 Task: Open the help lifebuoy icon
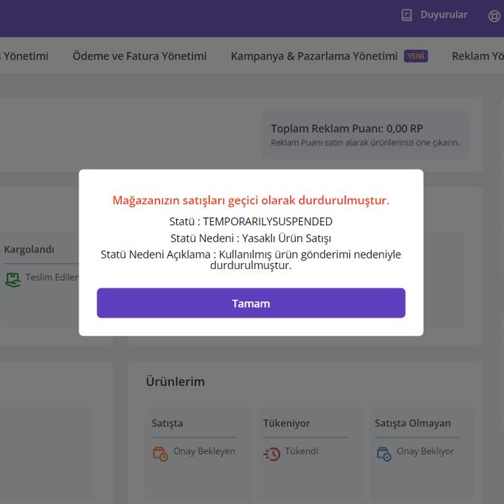pos(494,16)
